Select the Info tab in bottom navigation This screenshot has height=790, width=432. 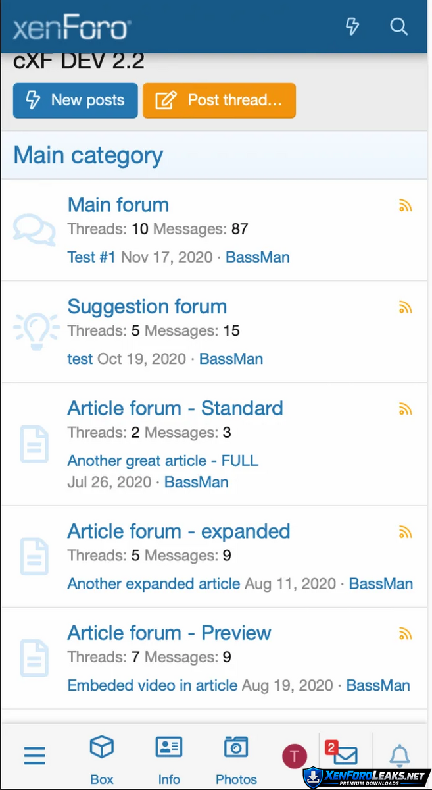169,760
